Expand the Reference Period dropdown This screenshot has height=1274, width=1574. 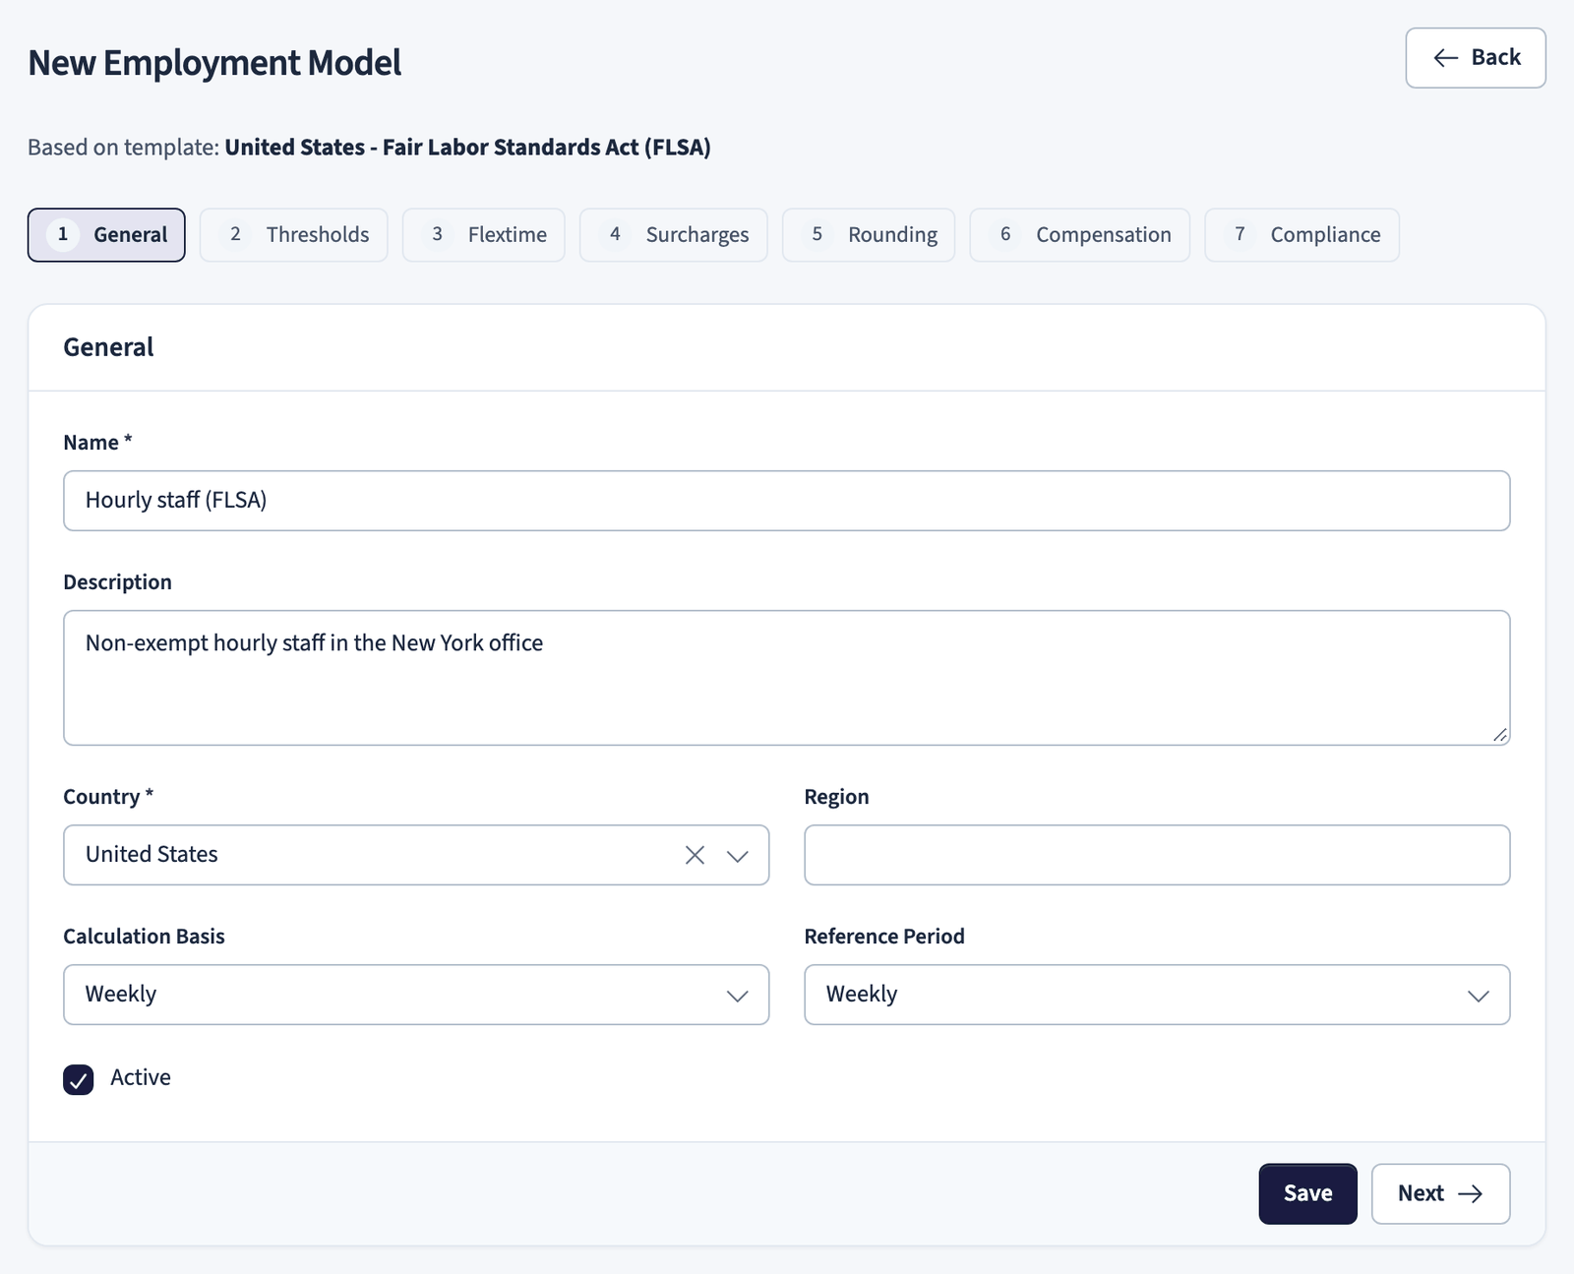coord(1157,995)
